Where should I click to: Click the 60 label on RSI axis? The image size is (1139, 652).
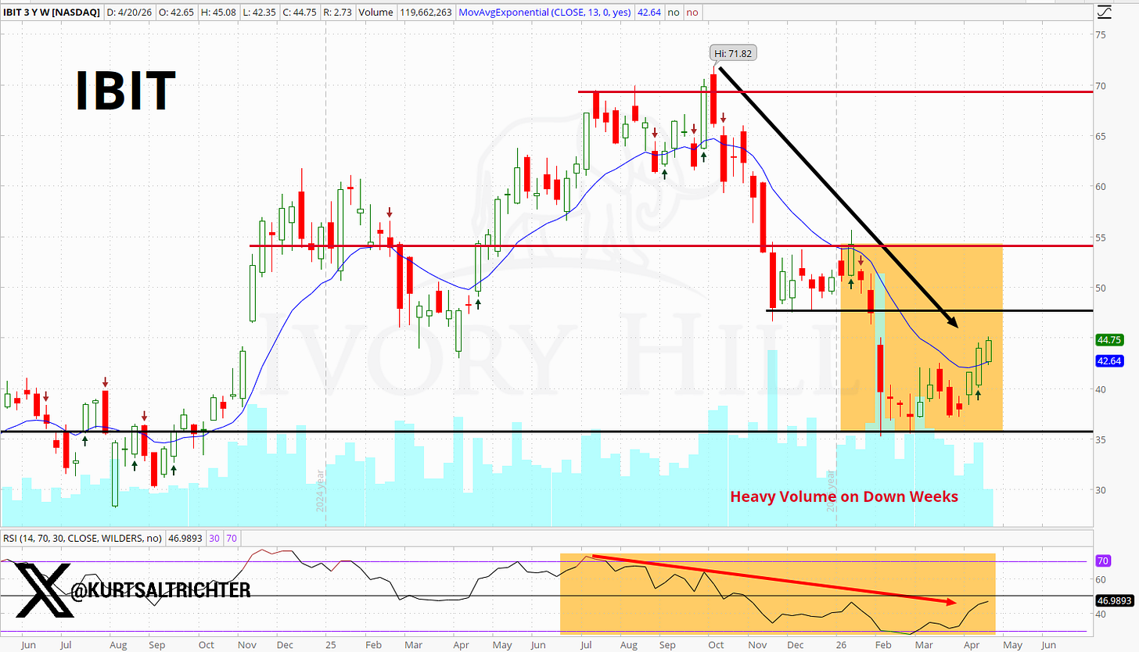click(1100, 579)
